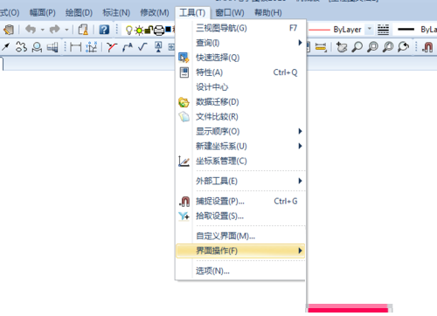
Task: Click the black line weight sample
Action: tap(406, 29)
